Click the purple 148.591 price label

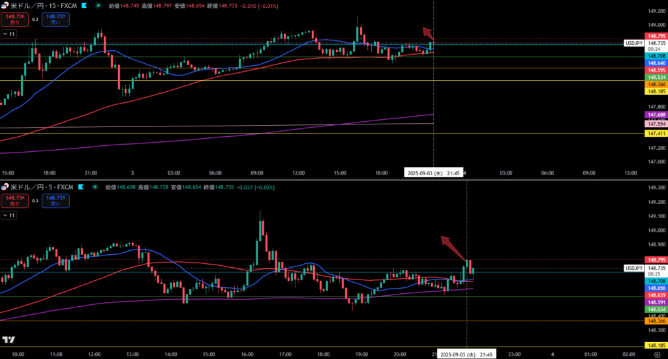pyautogui.click(x=656, y=302)
